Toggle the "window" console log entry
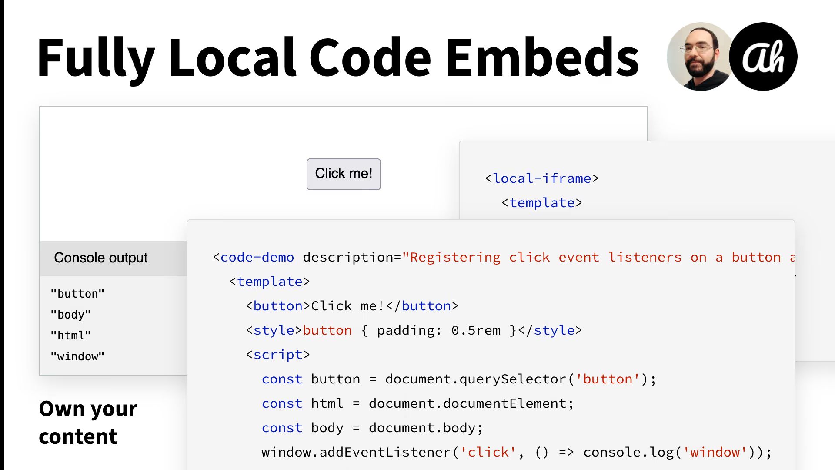This screenshot has height=470, width=835. (x=78, y=356)
